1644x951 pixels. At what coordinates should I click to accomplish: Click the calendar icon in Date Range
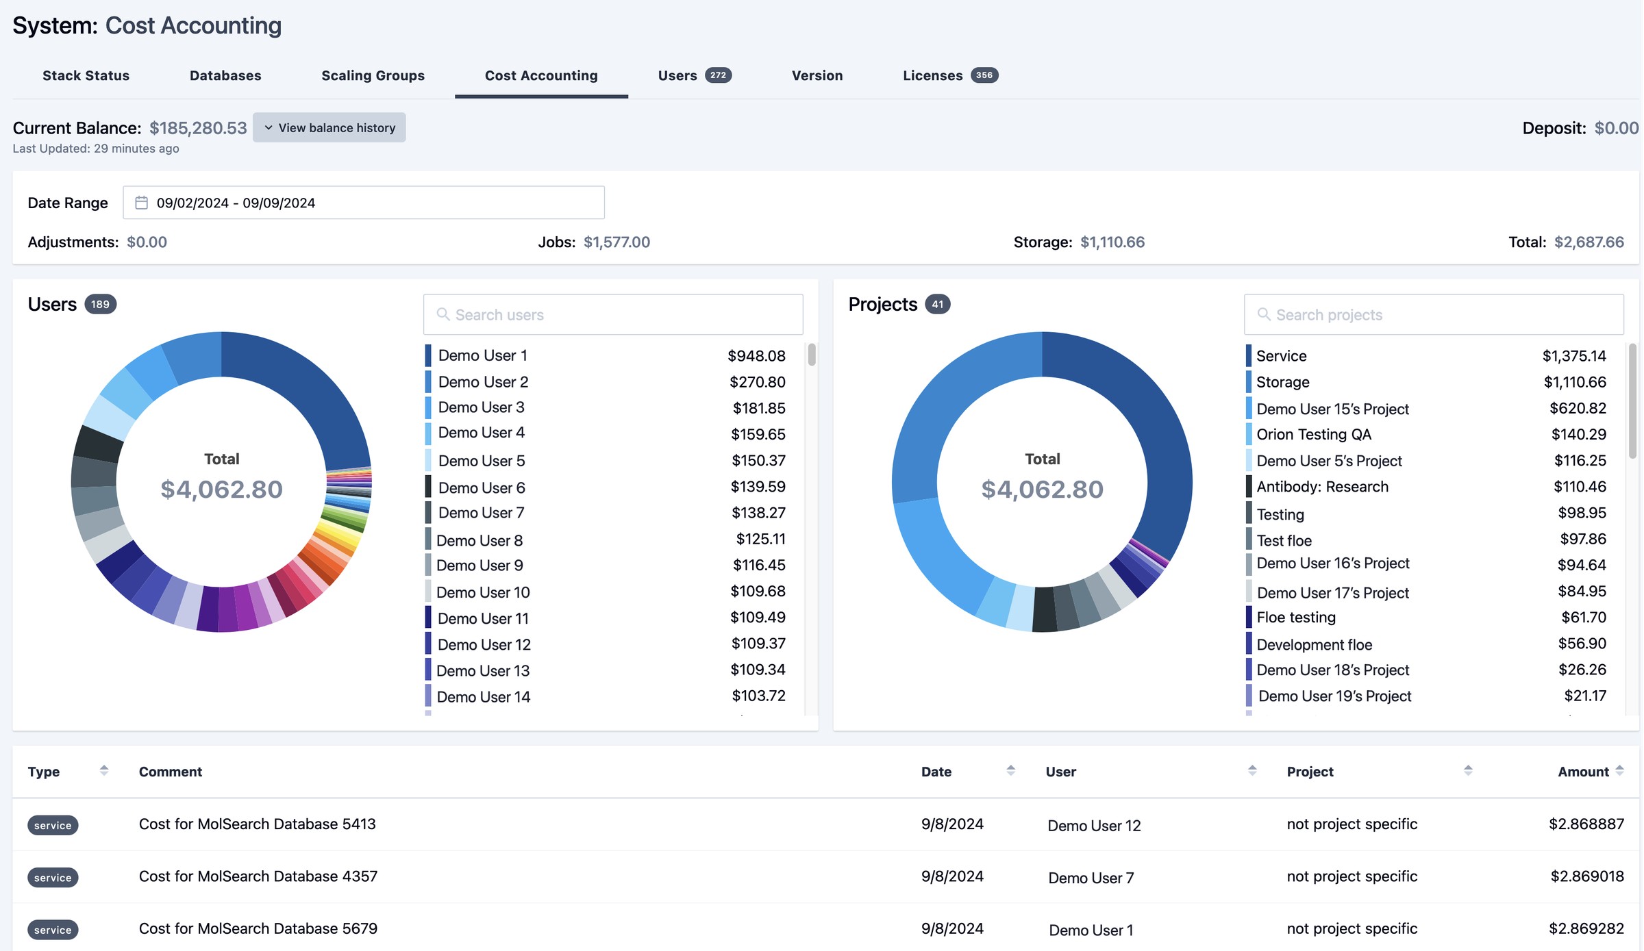(141, 203)
